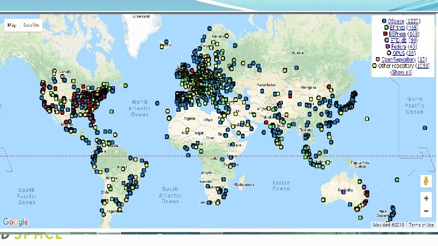Click the Show all link in legend

[x=401, y=72]
